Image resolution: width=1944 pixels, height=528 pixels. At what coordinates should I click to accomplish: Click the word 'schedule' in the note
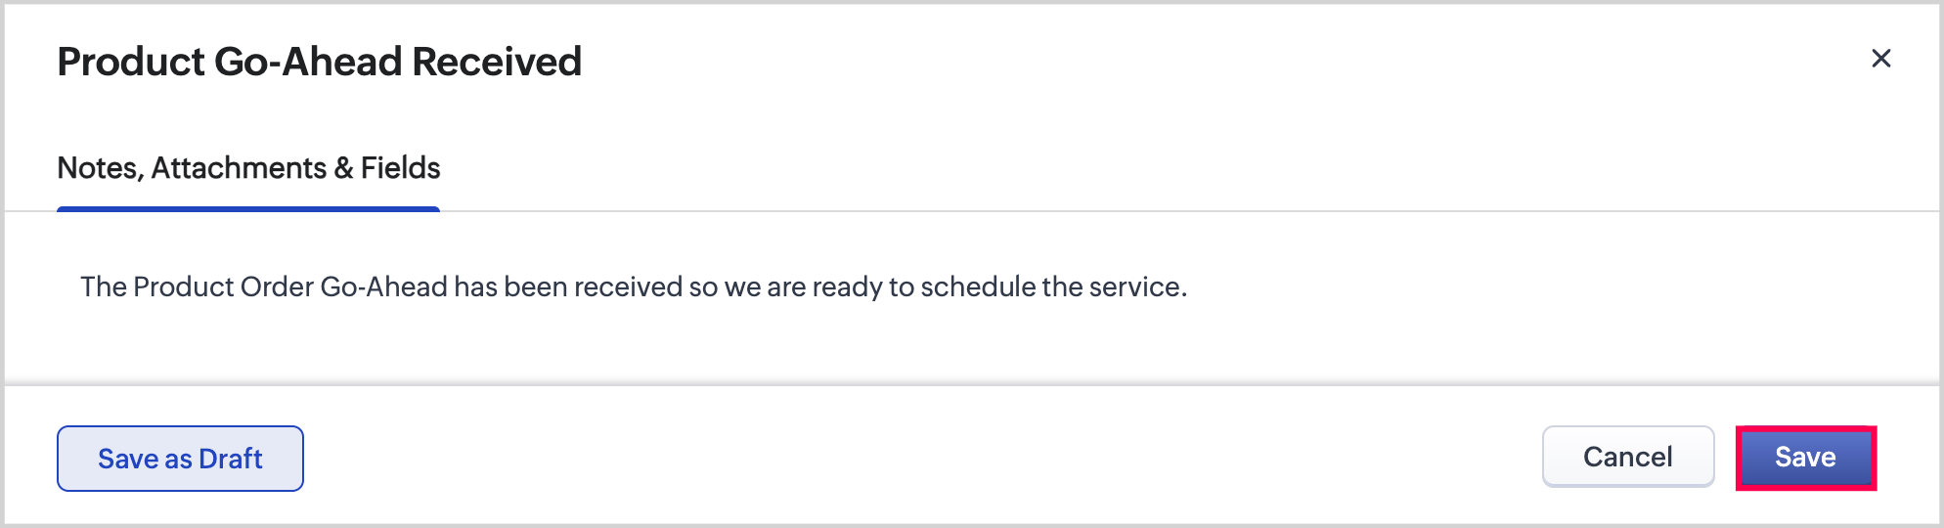click(x=977, y=286)
